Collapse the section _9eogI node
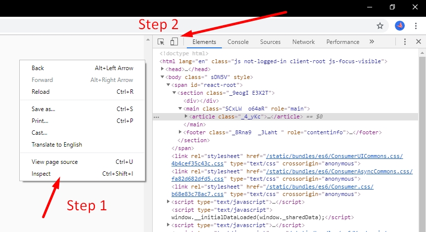This screenshot has height=232, width=426. pyautogui.click(x=174, y=92)
